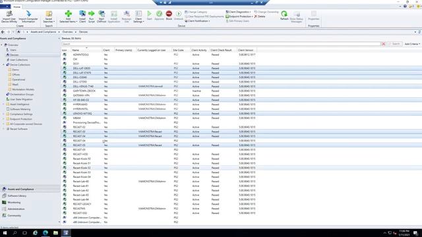
Task: Click the Run Script green arrow
Action: coord(92,16)
